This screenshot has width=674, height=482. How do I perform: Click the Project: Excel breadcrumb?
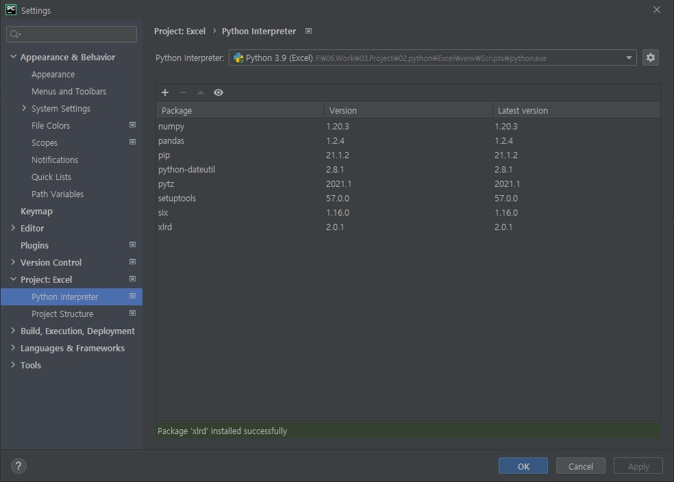(x=179, y=31)
